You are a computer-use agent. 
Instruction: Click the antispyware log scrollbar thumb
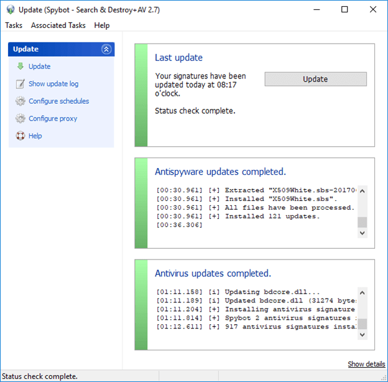coord(363,222)
